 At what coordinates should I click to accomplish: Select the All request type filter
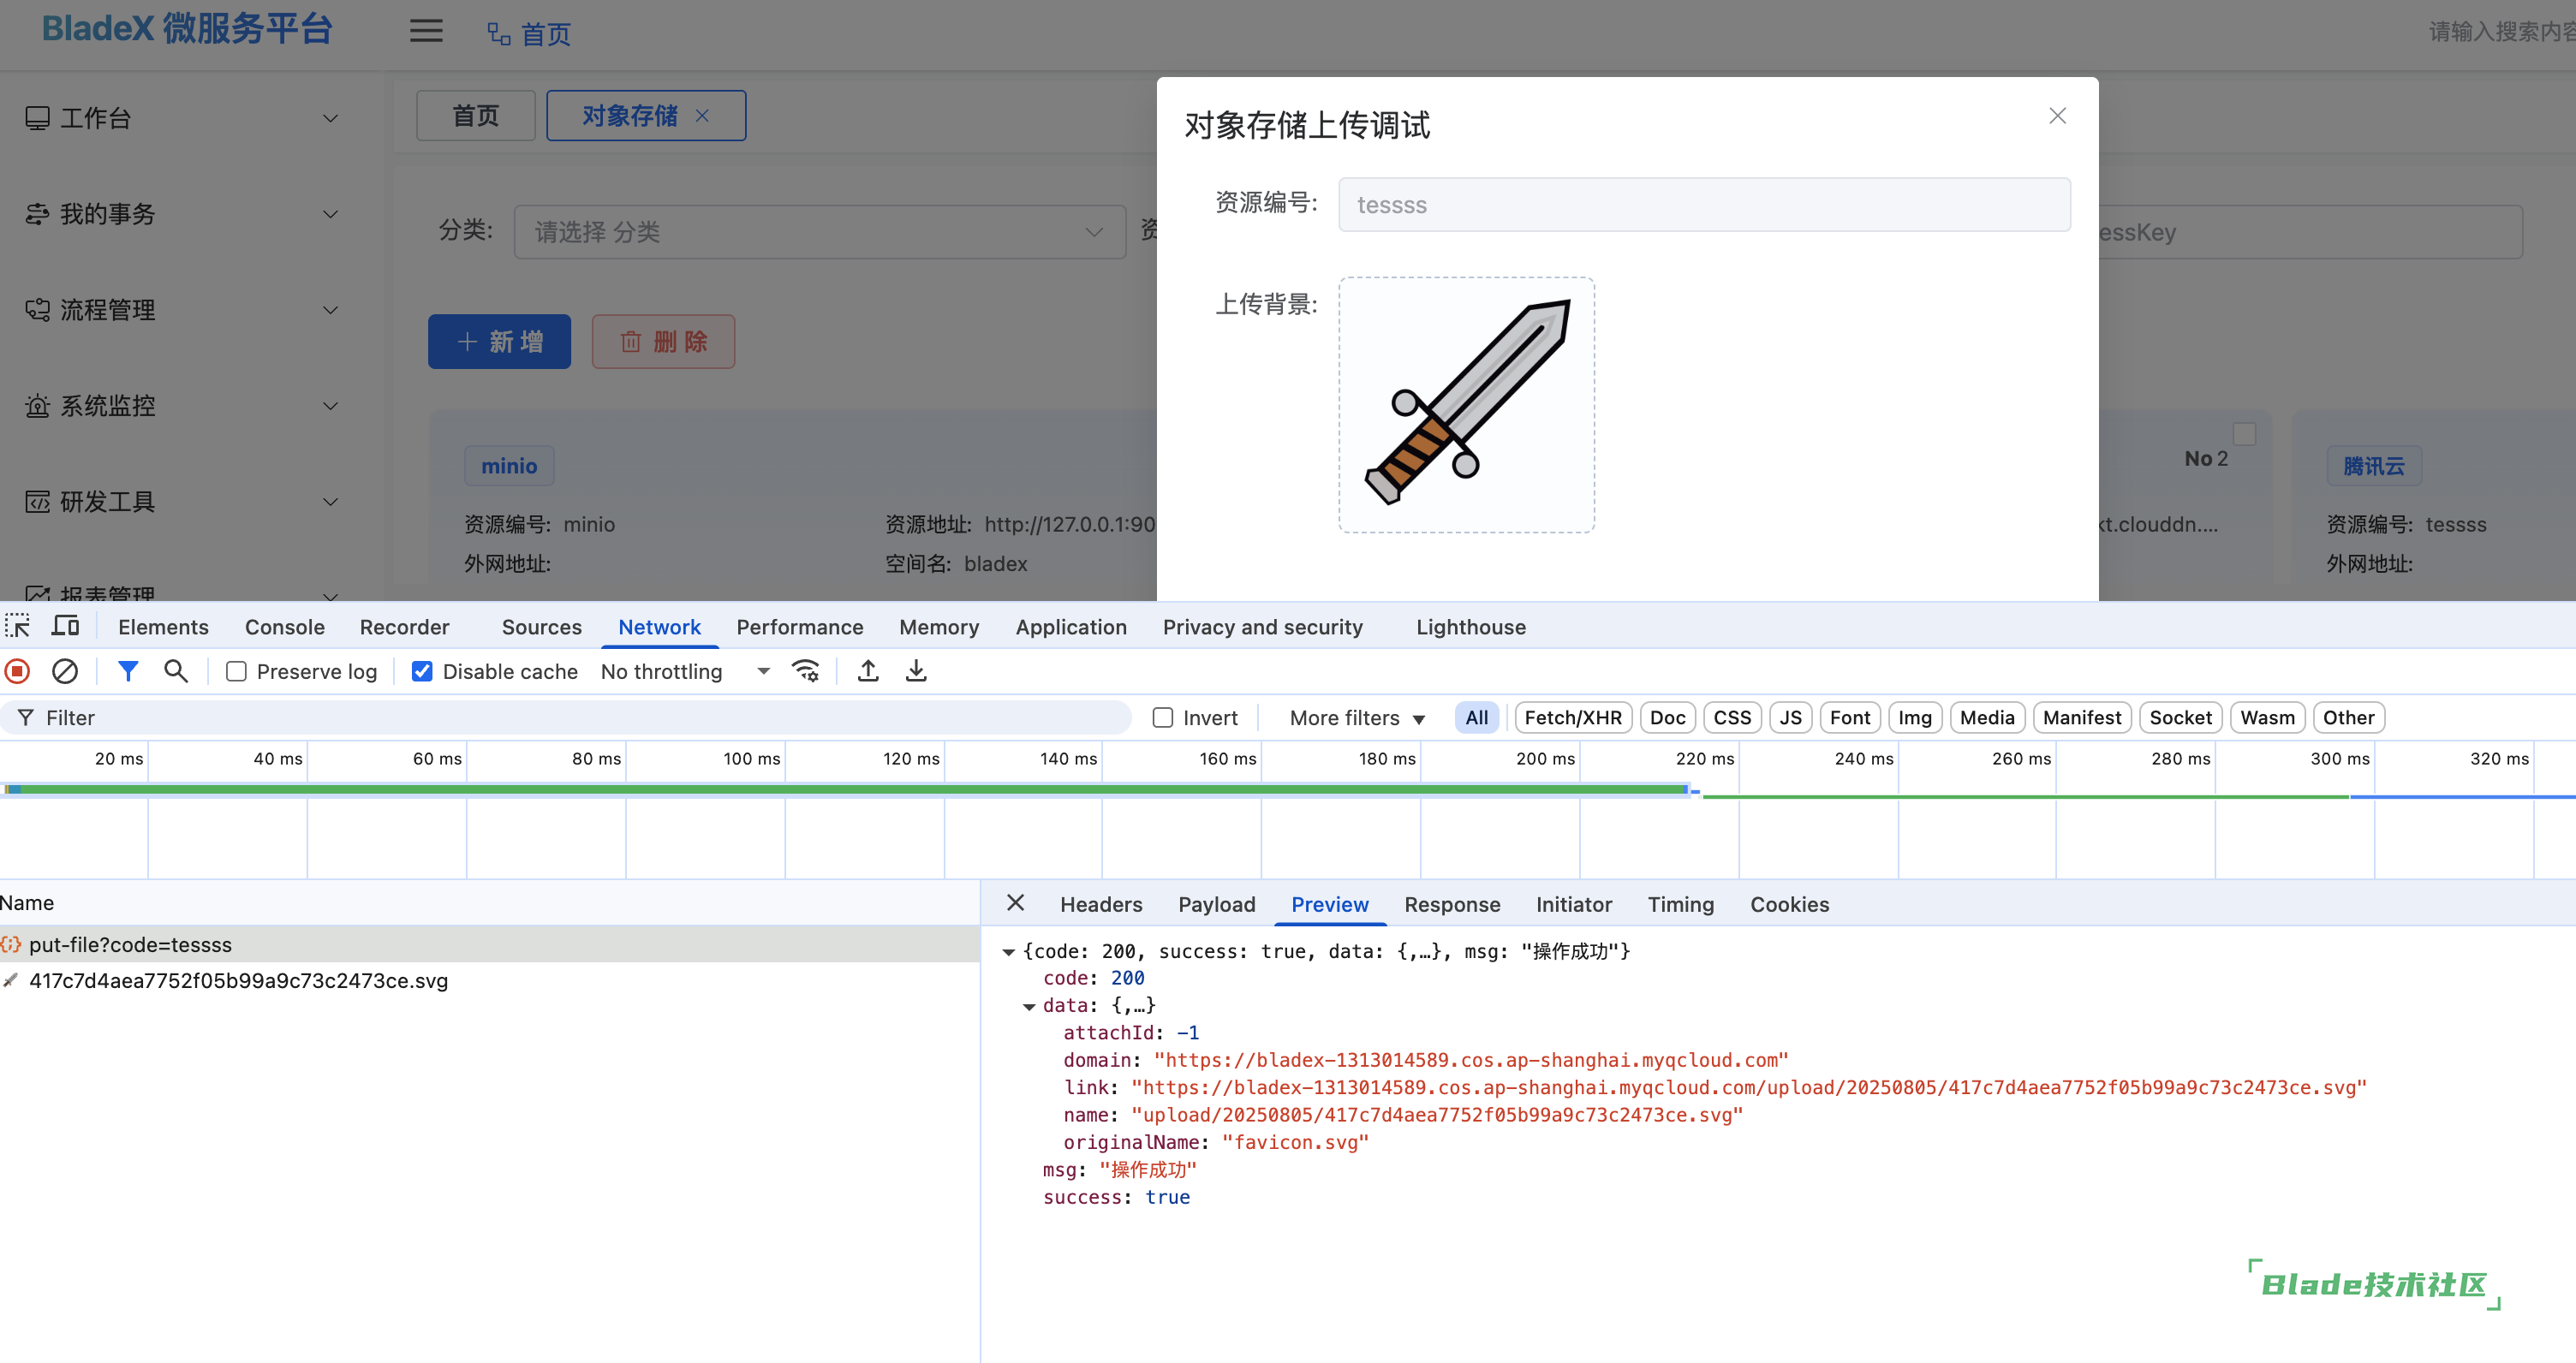(x=1476, y=717)
